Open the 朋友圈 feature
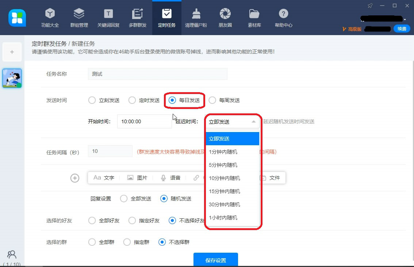 tap(225, 17)
